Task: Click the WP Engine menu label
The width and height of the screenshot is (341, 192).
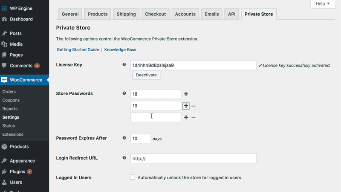Action: (x=21, y=9)
